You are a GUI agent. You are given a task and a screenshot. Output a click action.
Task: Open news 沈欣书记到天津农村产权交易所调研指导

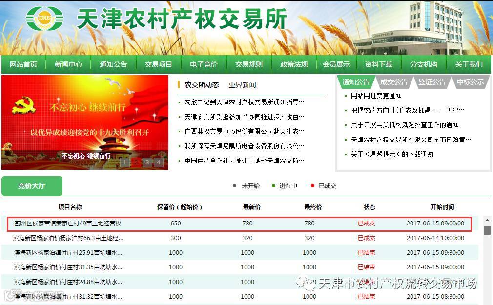[x=244, y=102]
